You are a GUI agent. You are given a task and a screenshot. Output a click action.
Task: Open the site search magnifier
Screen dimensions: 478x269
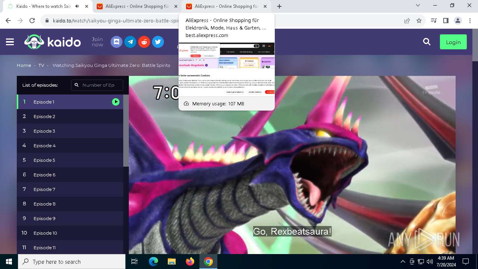[427, 42]
